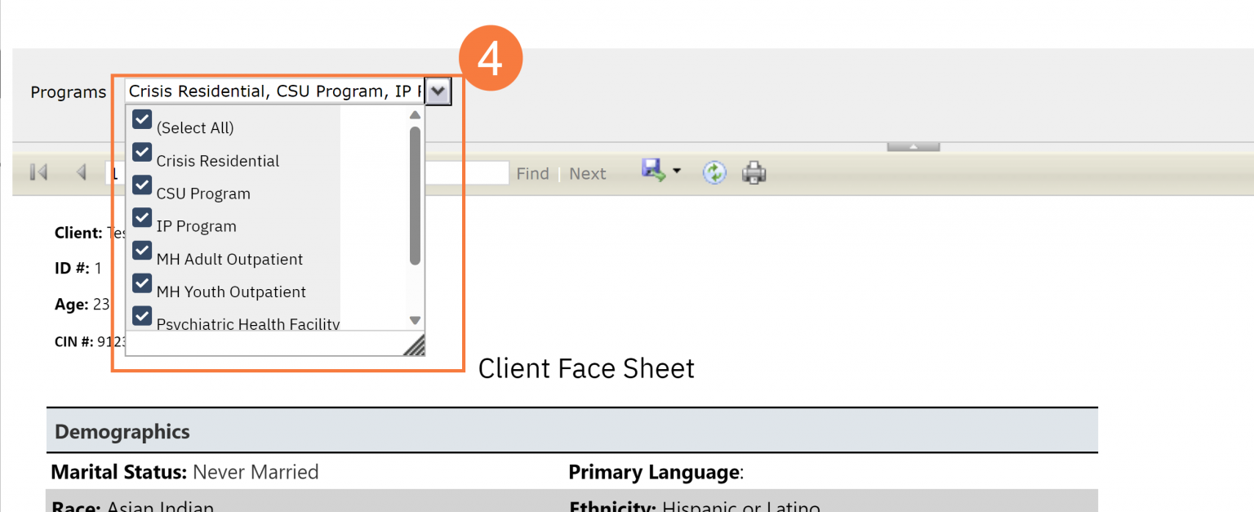Deselect the CSU Program entry
This screenshot has width=1254, height=512.
[x=142, y=185]
